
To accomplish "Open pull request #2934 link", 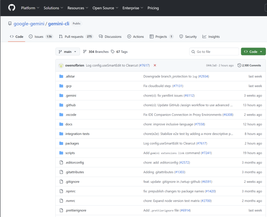I will [x=203, y=76].
